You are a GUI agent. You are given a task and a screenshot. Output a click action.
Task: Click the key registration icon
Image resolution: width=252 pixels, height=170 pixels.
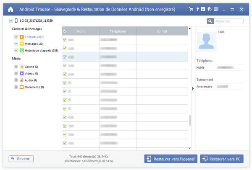197,9
